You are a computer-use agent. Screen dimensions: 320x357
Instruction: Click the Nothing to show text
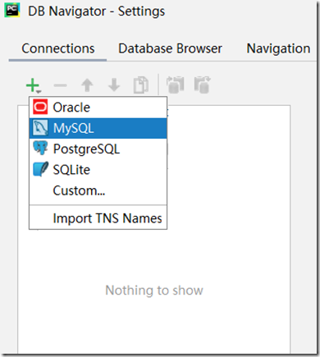[154, 291]
